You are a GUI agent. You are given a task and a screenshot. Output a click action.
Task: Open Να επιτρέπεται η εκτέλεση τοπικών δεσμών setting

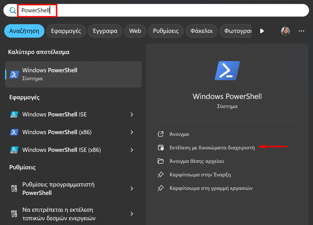click(73, 214)
